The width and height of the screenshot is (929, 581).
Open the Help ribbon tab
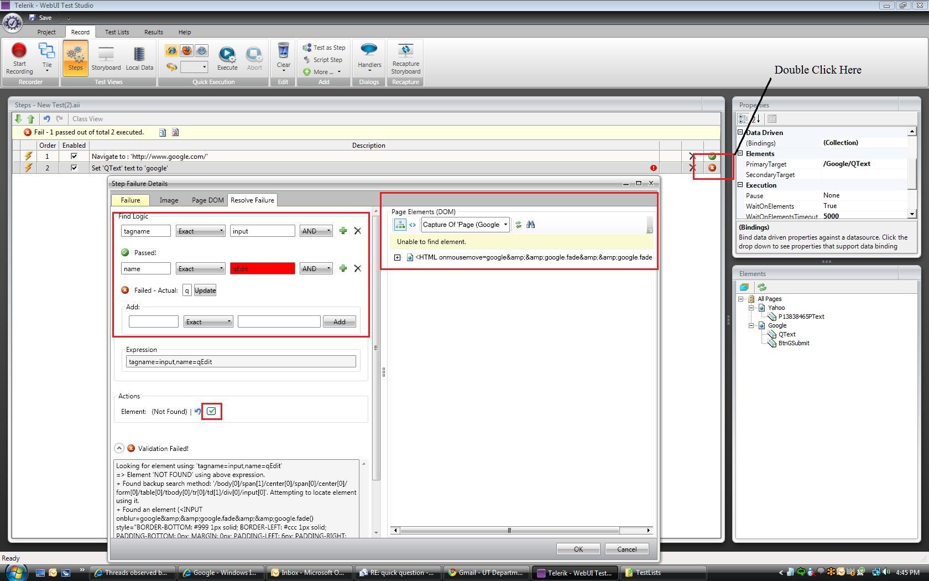click(185, 32)
